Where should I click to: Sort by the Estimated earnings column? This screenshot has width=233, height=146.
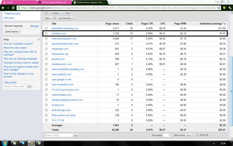212,24
